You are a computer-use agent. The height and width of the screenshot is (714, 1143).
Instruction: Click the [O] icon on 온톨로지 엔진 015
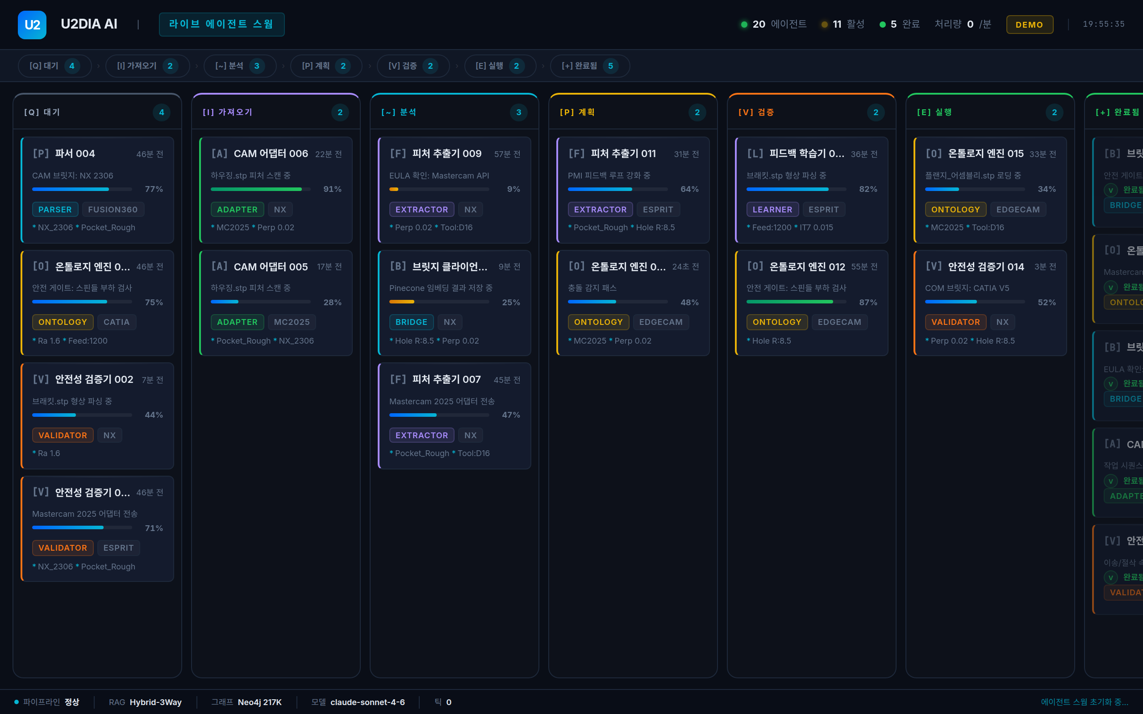pos(933,154)
